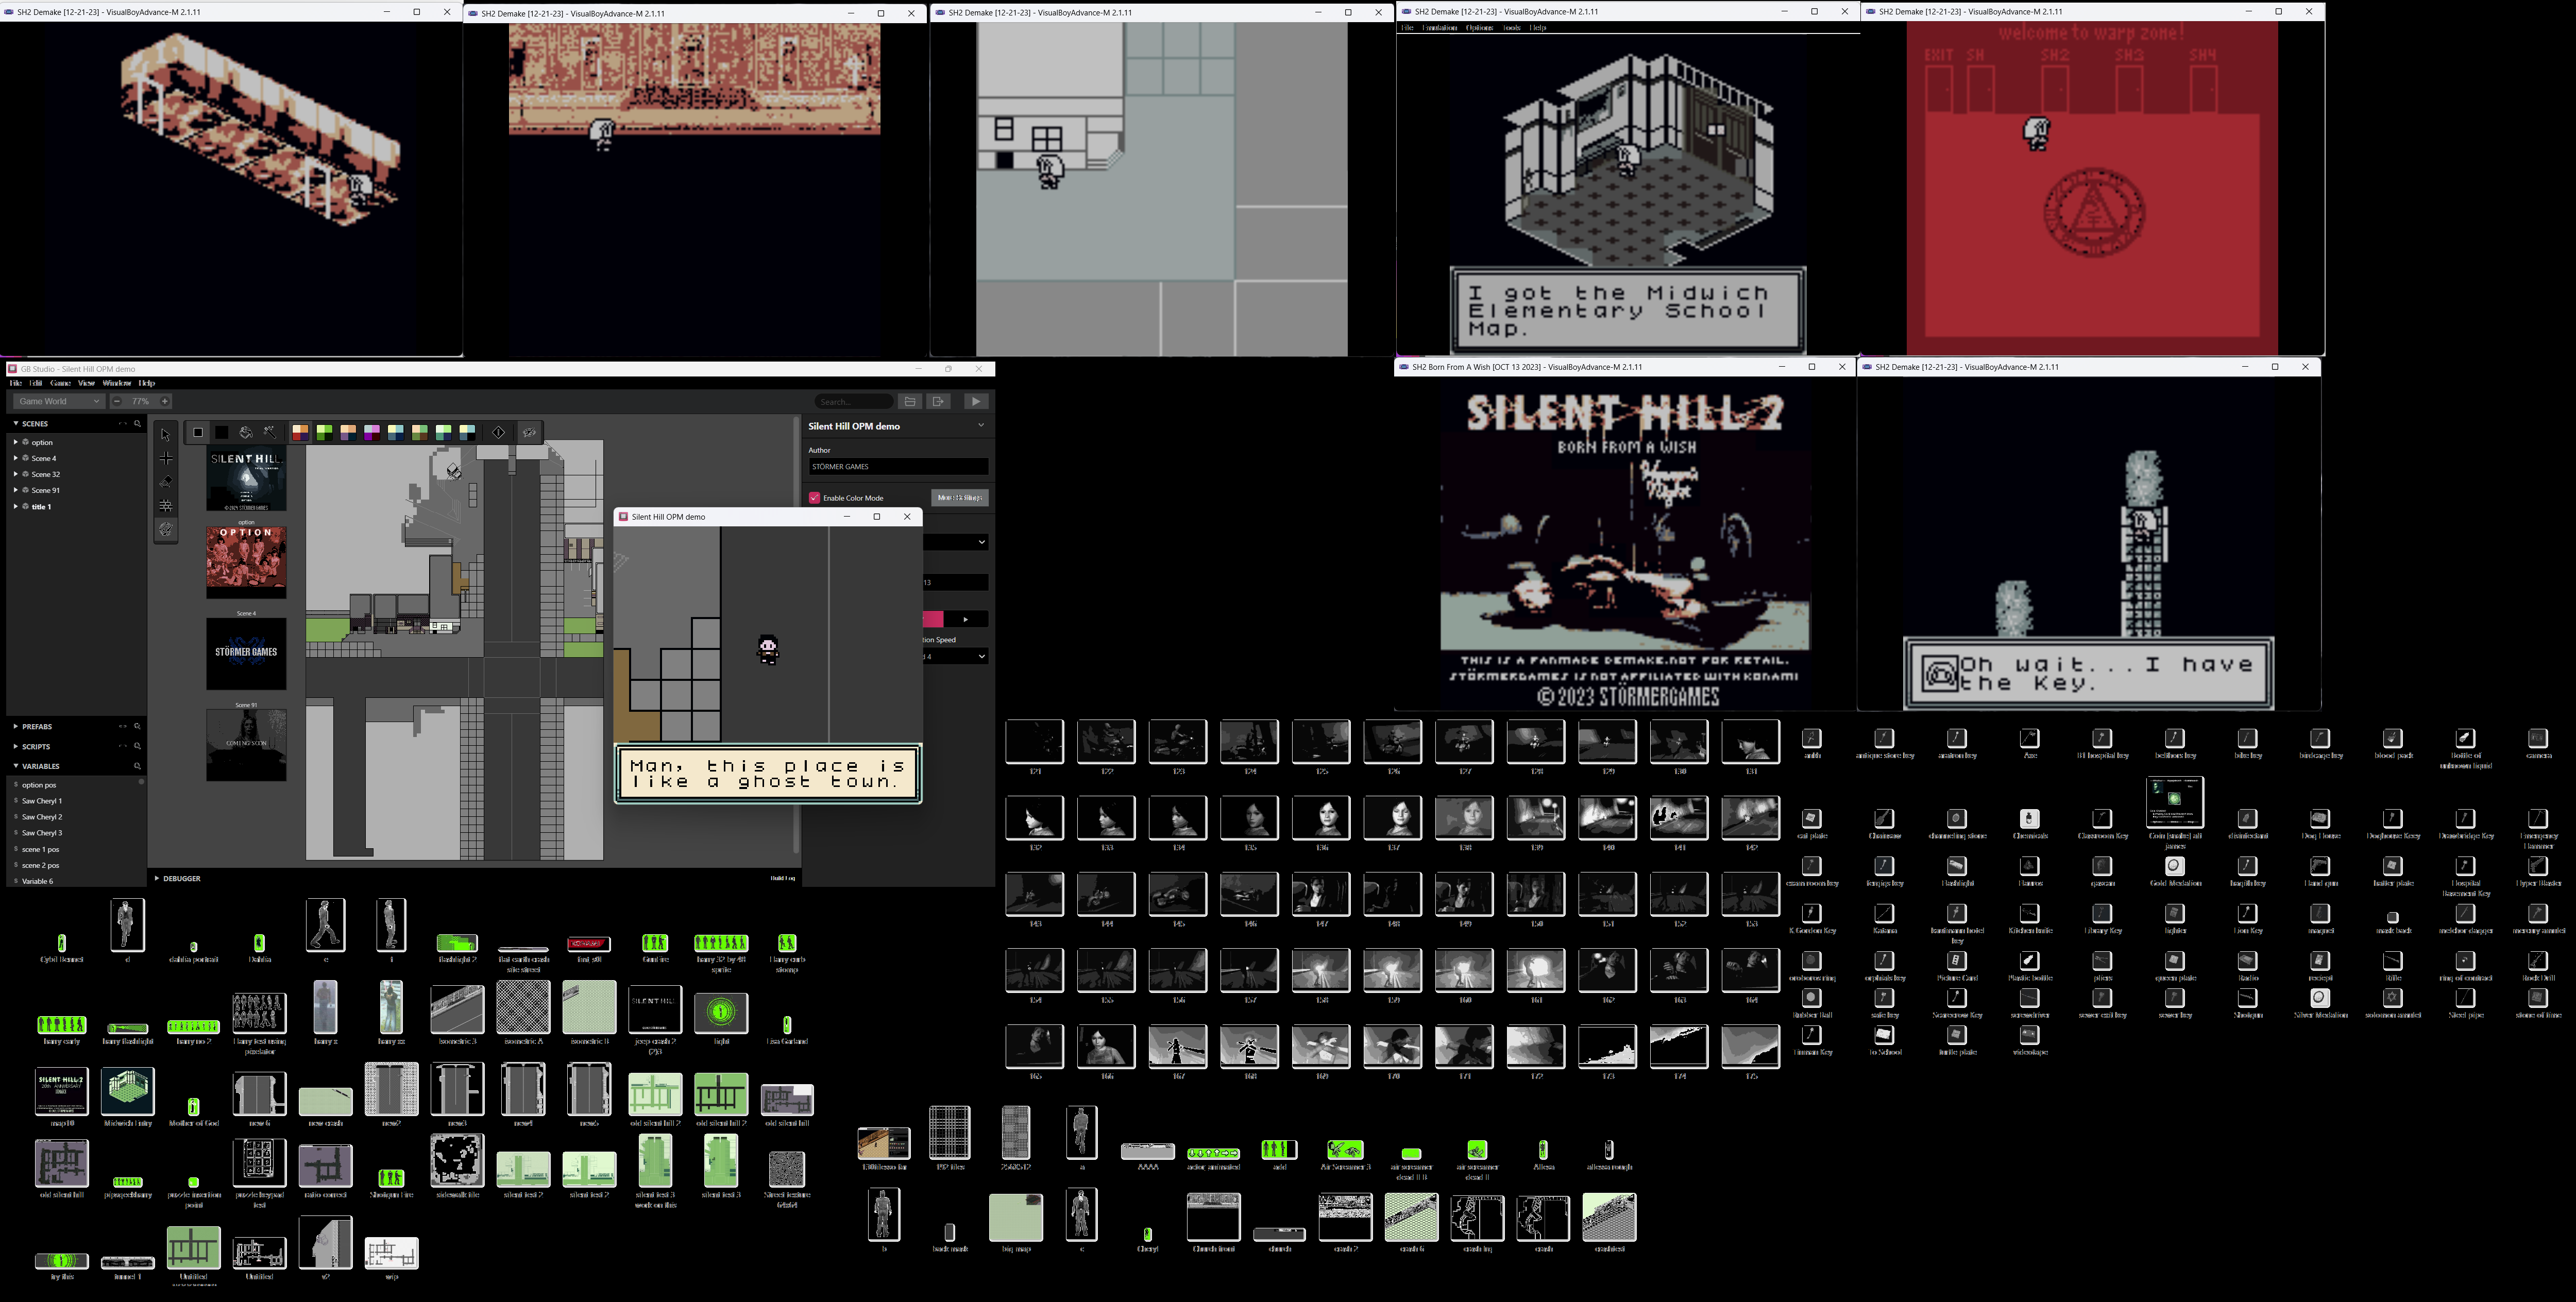
Task: Untick the Enable Color Mode checkbox
Action: 815,498
